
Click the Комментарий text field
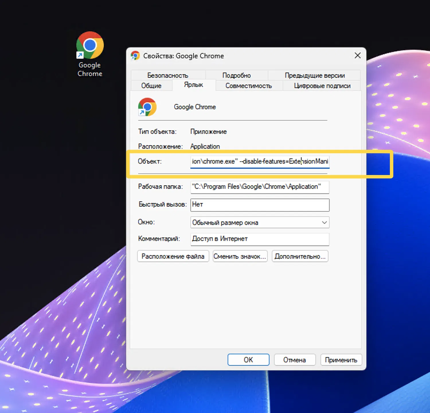tap(260, 239)
